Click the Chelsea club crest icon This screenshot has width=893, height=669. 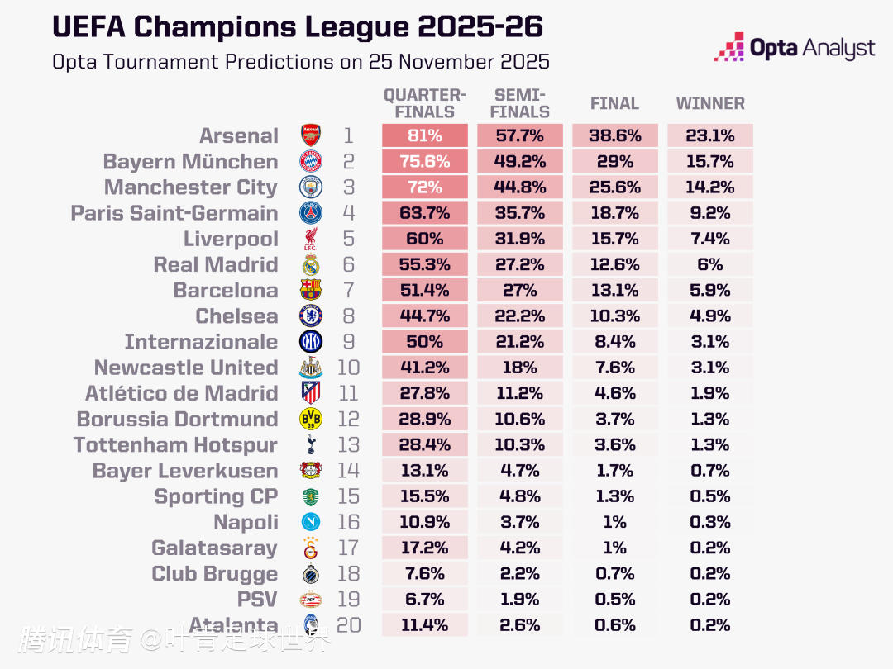click(x=311, y=316)
